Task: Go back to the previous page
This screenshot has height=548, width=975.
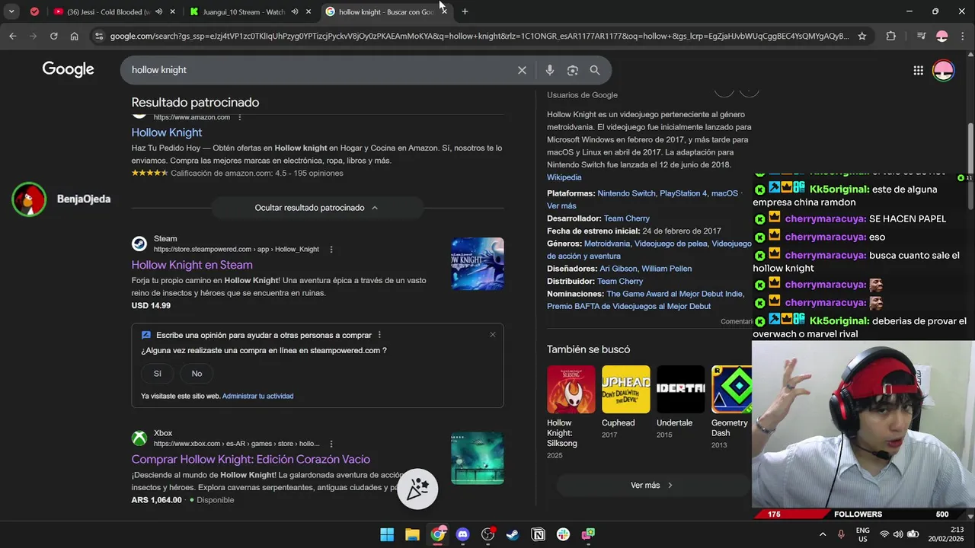Action: tap(12, 36)
